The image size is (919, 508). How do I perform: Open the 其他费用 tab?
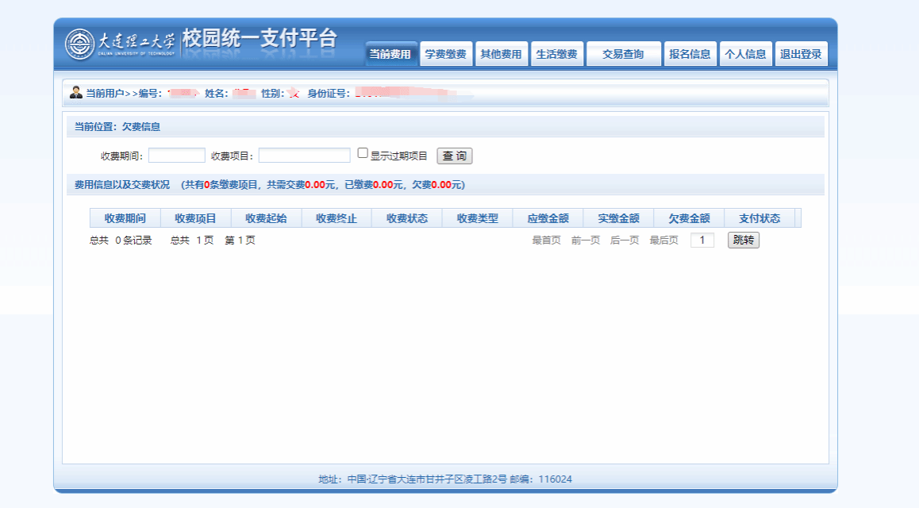[501, 55]
